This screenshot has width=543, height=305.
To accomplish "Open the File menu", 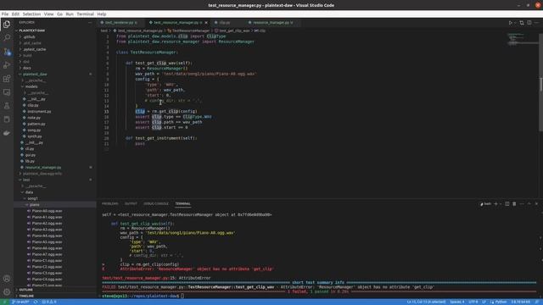I will tap(5, 14).
